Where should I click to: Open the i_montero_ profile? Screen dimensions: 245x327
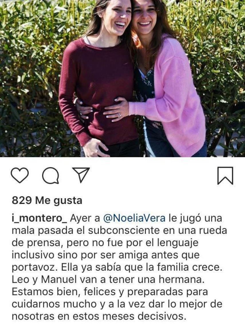pyautogui.click(x=39, y=218)
